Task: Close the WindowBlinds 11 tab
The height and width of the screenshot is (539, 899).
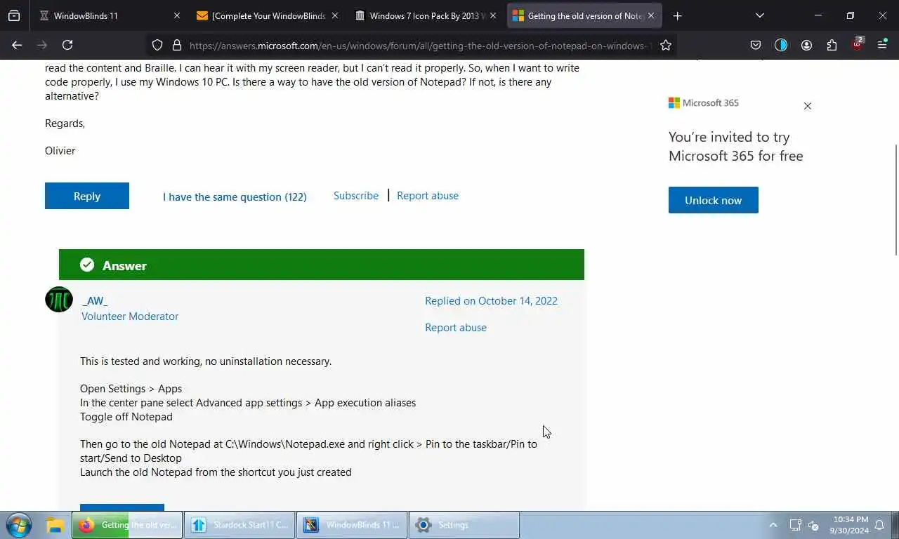Action: coord(177,15)
